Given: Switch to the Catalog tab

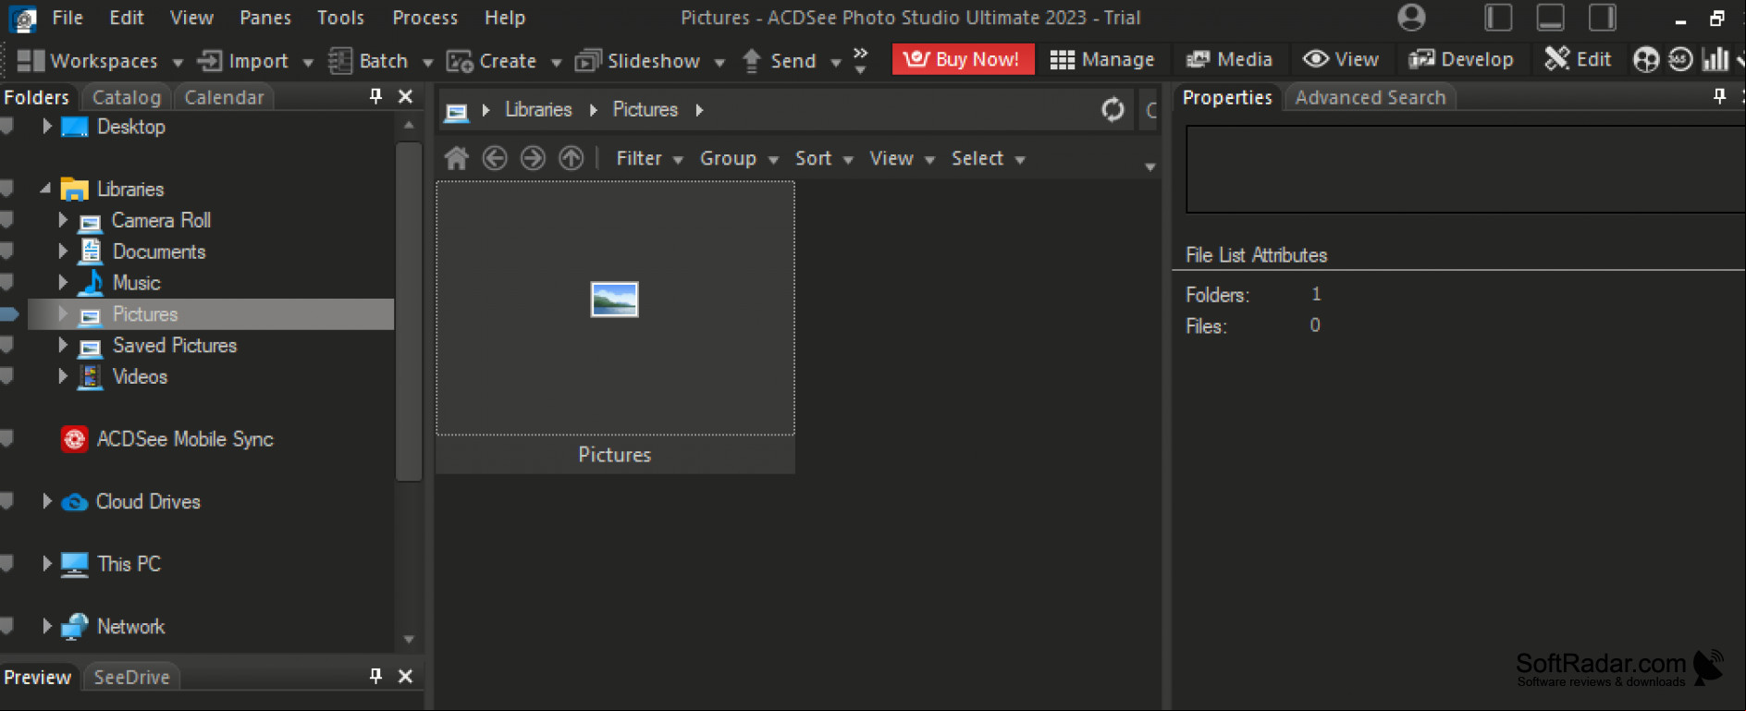Looking at the screenshot, I should (126, 97).
